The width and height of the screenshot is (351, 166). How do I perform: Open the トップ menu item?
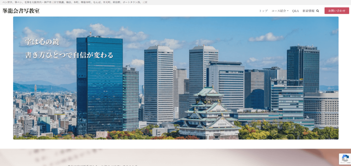tap(263, 11)
